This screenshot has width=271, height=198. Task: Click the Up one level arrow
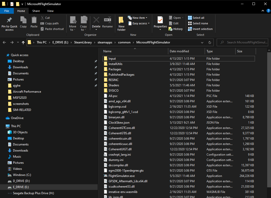(23, 42)
